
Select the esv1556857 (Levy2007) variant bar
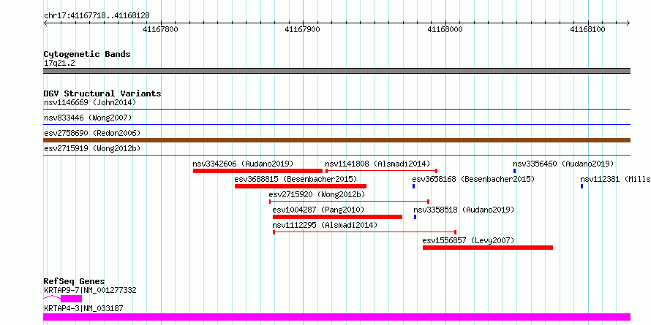pos(487,248)
